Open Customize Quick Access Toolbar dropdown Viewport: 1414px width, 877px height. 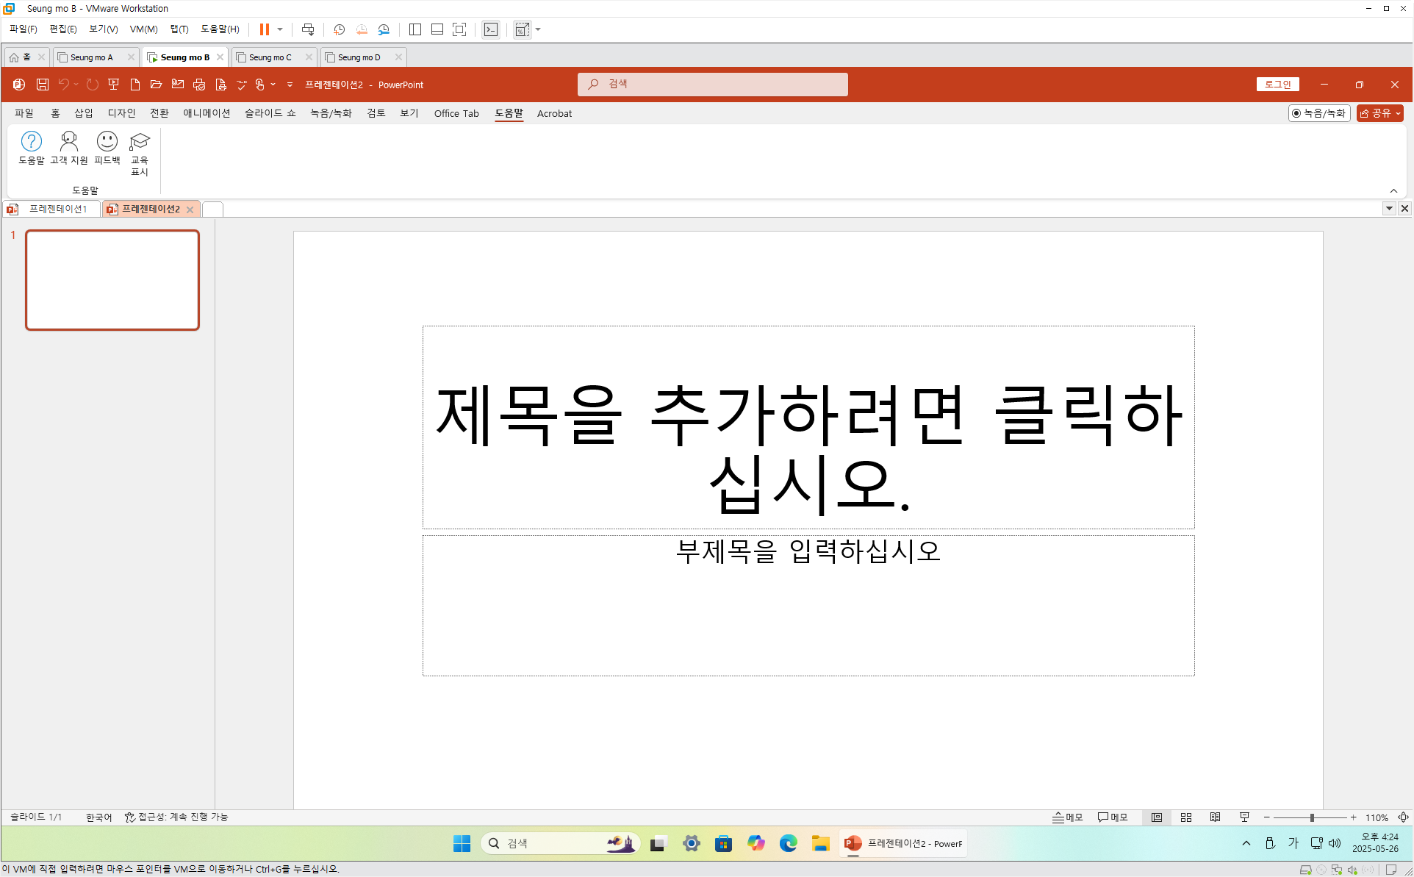pyautogui.click(x=290, y=85)
